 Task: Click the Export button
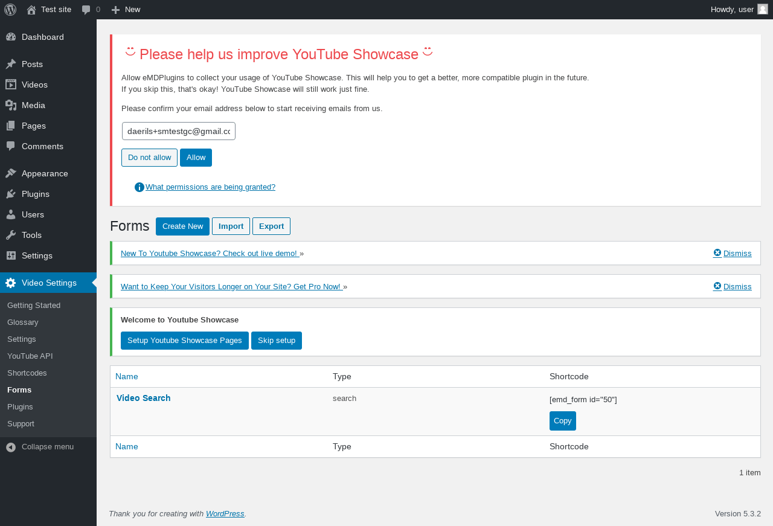[271, 226]
